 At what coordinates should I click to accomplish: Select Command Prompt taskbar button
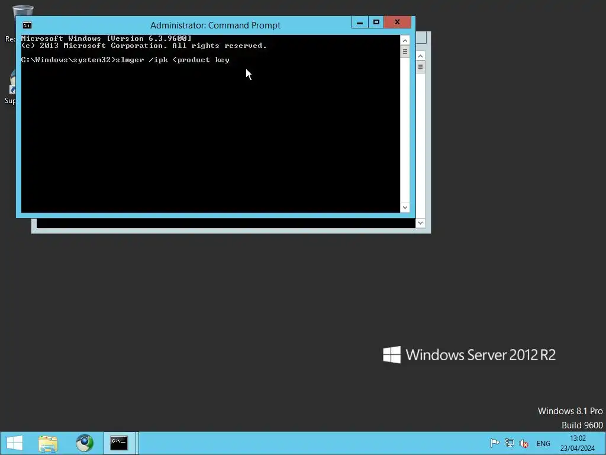point(119,443)
